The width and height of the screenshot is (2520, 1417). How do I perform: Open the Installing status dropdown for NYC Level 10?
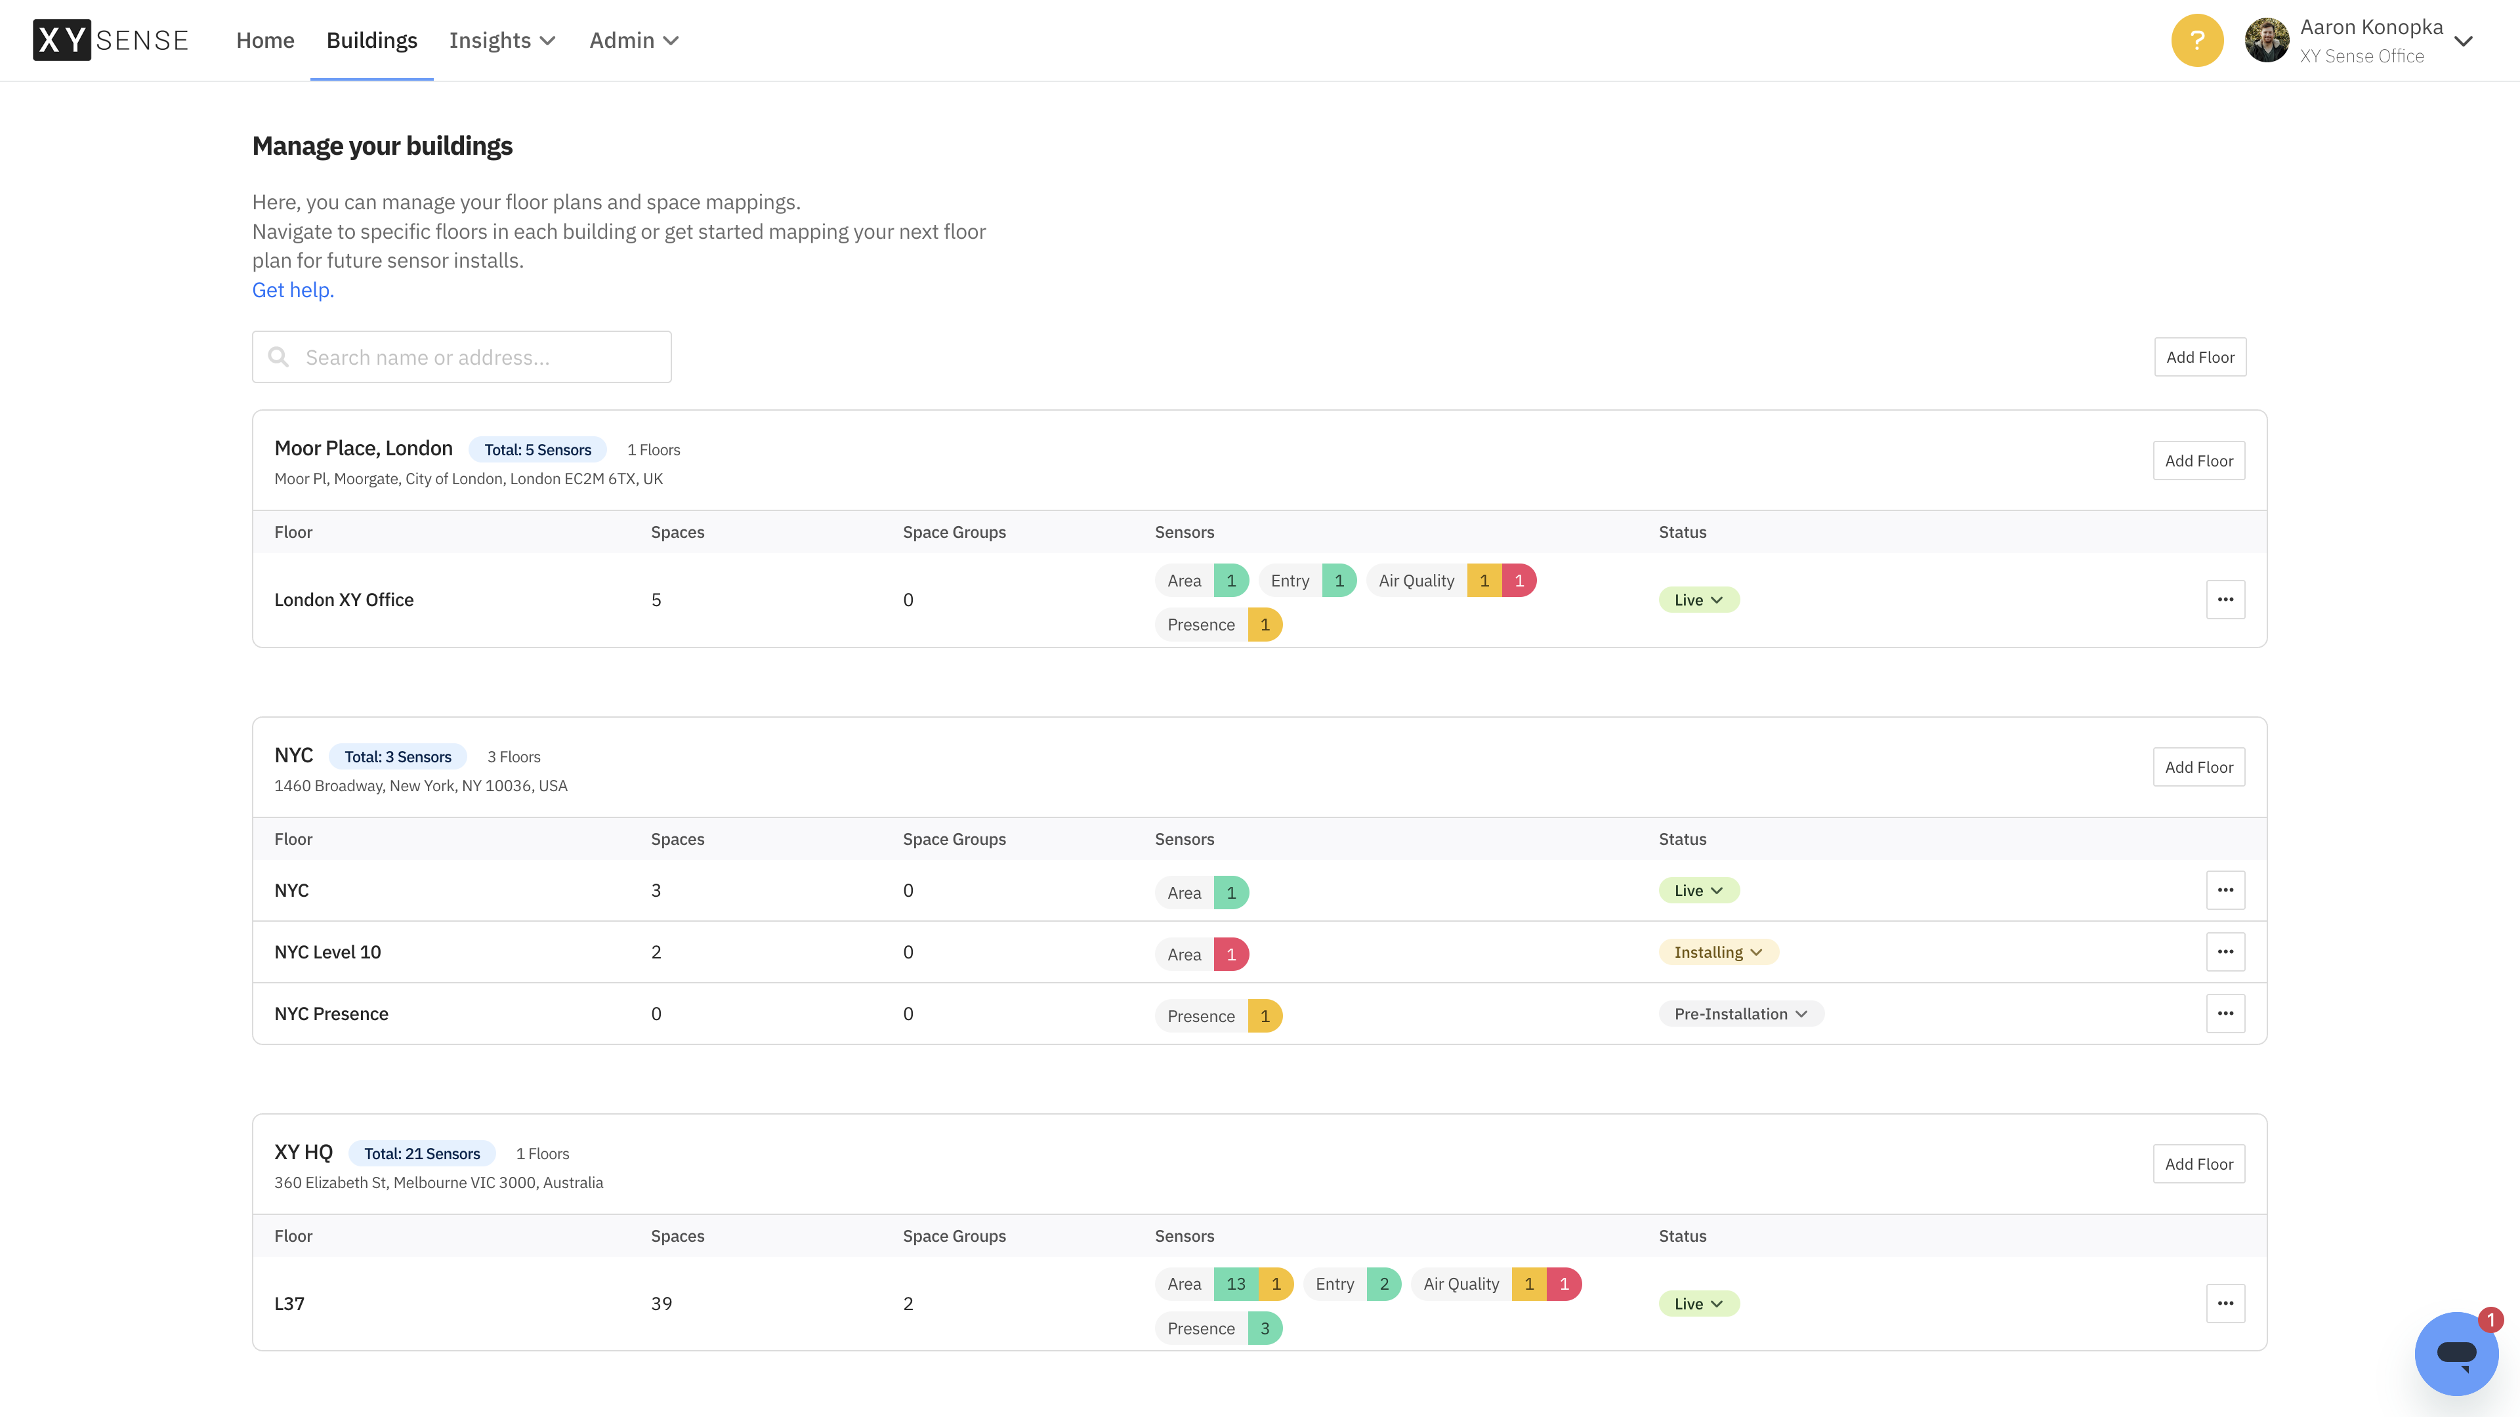[x=1718, y=951]
